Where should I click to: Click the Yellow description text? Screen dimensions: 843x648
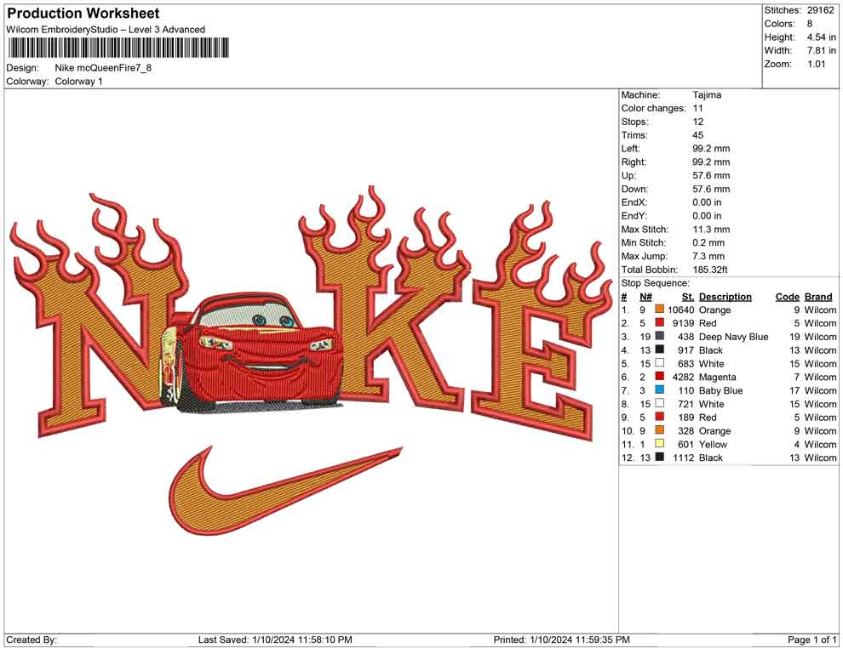[x=713, y=444]
